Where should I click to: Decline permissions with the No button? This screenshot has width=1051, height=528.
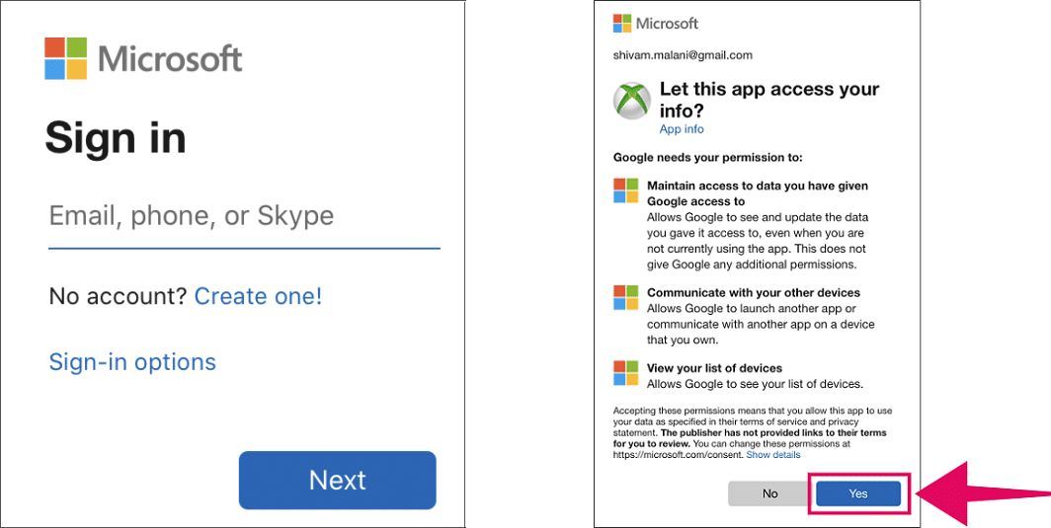point(770,493)
